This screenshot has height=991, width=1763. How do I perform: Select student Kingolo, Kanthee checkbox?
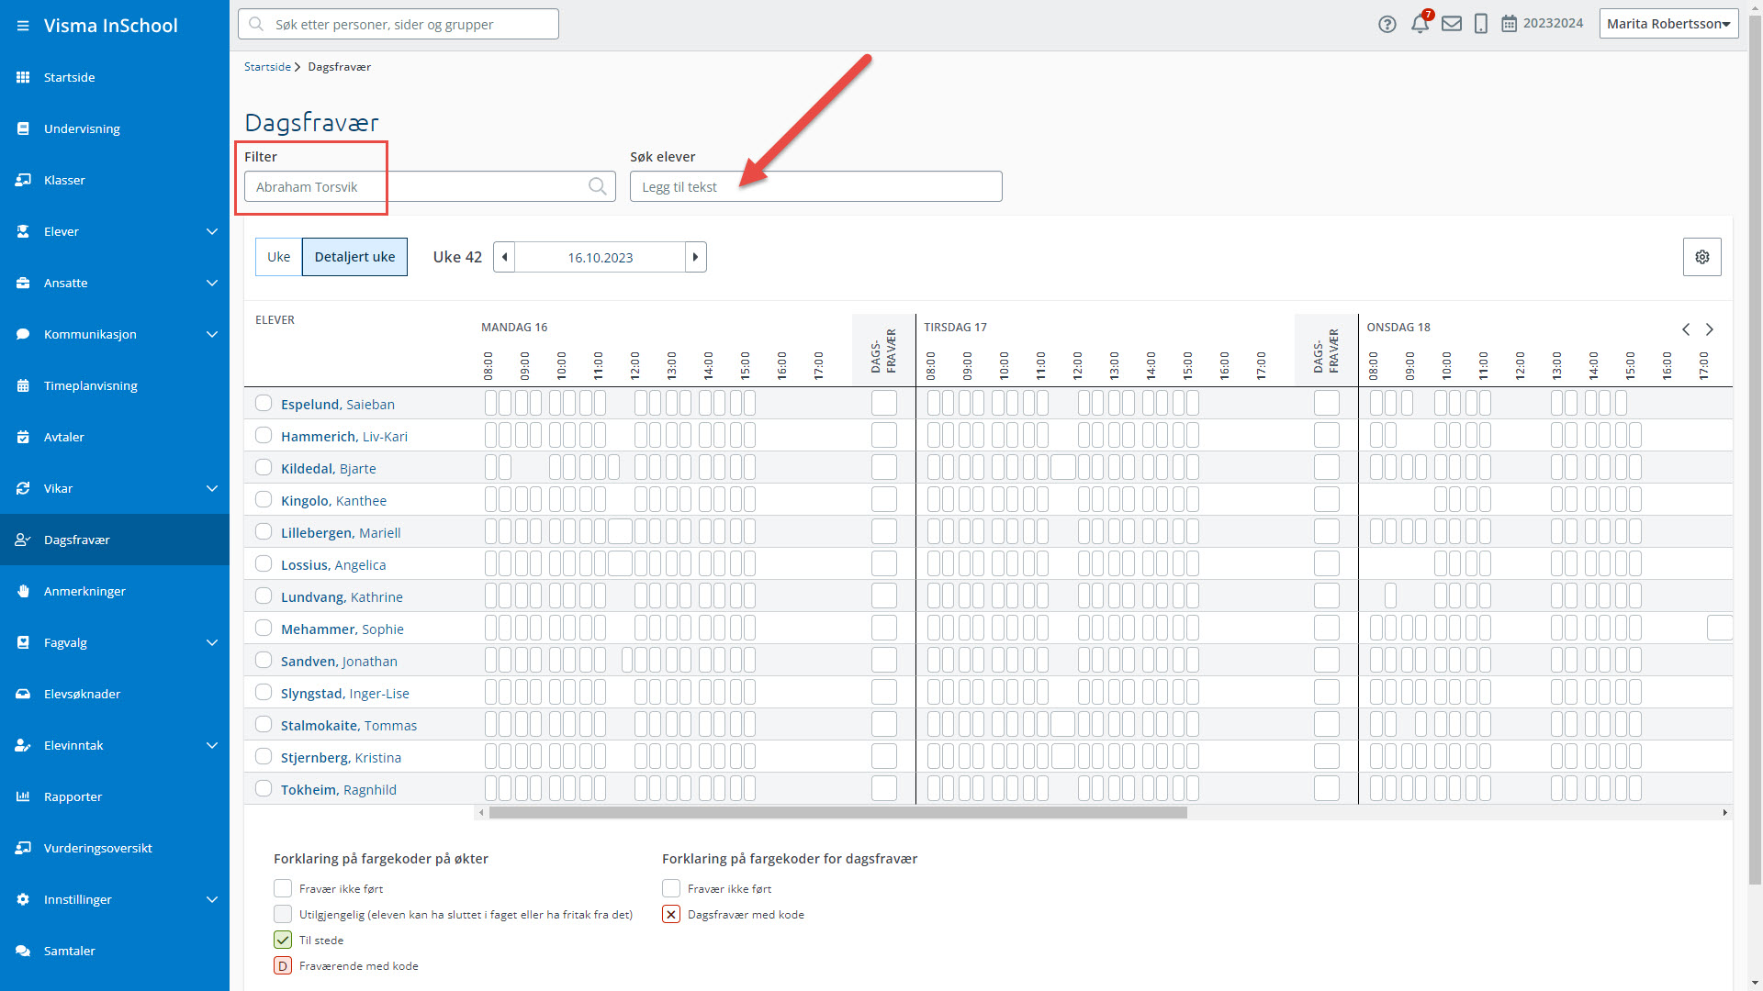[x=264, y=499]
